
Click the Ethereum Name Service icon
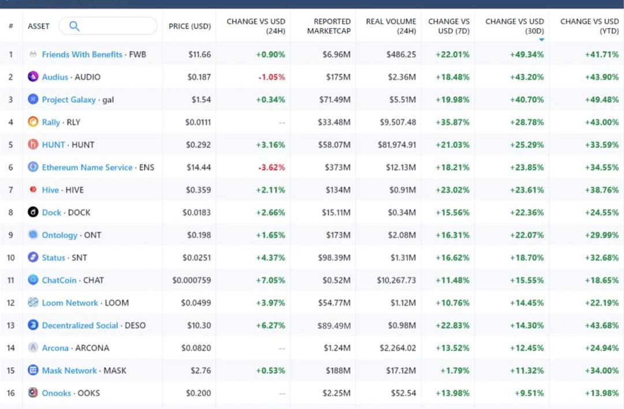click(33, 167)
